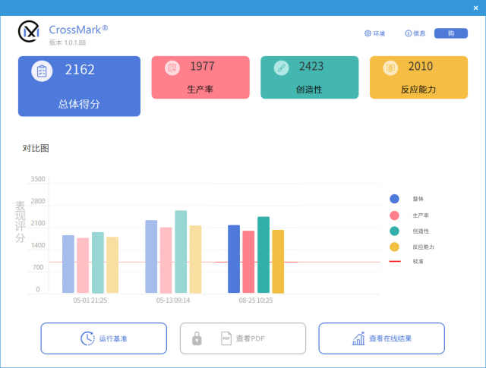Screen dimensions: 486x368
Task: Click the red 校准 legend line
Action: point(394,261)
